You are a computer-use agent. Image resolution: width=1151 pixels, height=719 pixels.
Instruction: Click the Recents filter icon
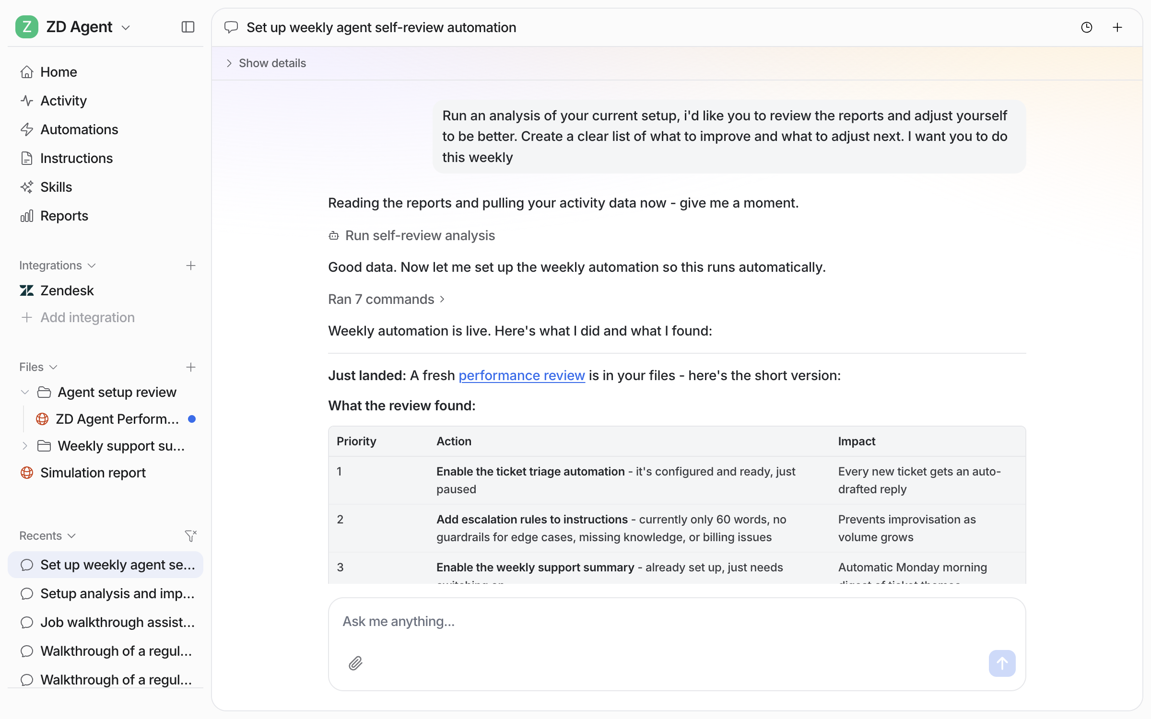[191, 536]
